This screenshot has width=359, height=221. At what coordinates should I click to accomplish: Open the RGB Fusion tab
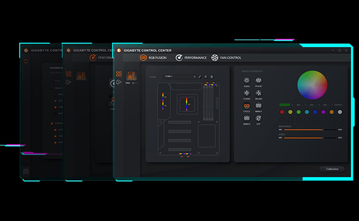click(x=153, y=57)
